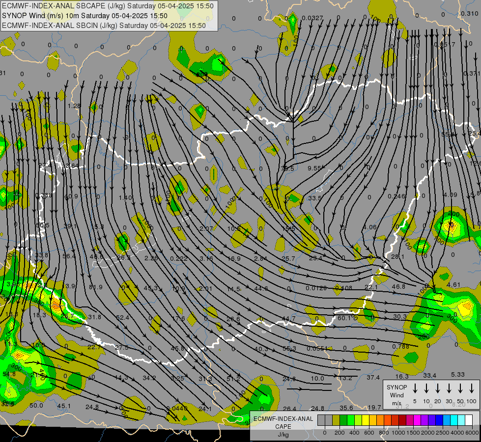481x442 pixels.
Task: Pick the pure blue 2500 swatch in CAPE legend
Action: (439, 420)
